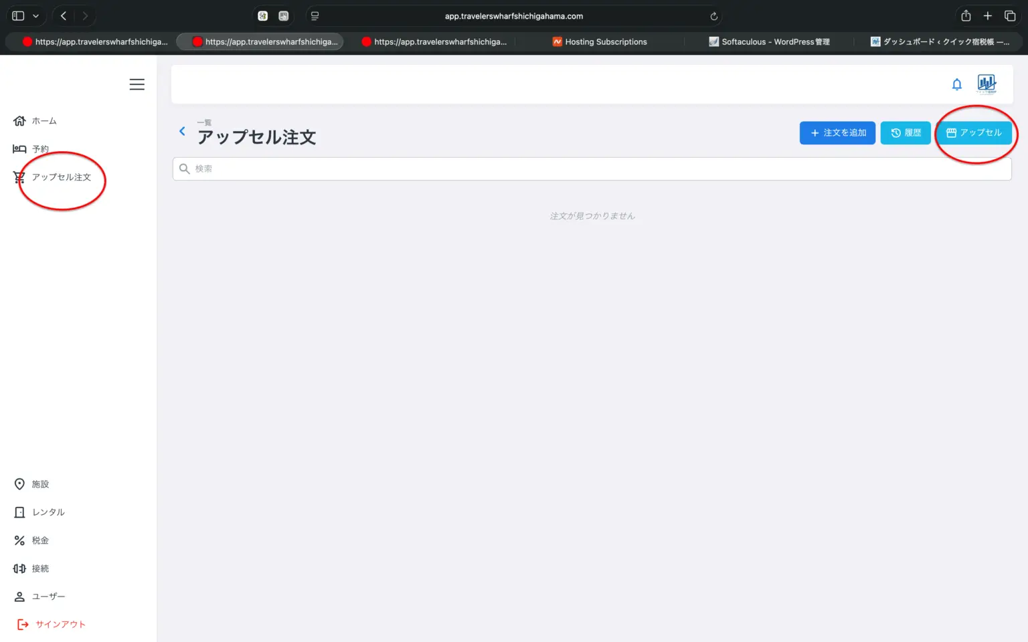Toggle the hamburger sidebar menu

click(x=137, y=84)
